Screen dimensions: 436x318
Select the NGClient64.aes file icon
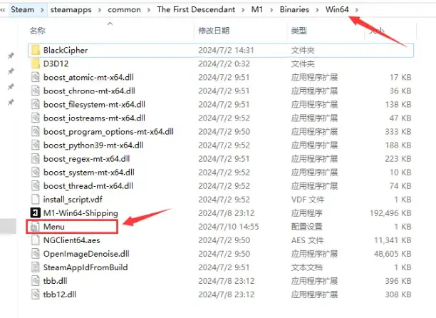pyautogui.click(x=36, y=240)
